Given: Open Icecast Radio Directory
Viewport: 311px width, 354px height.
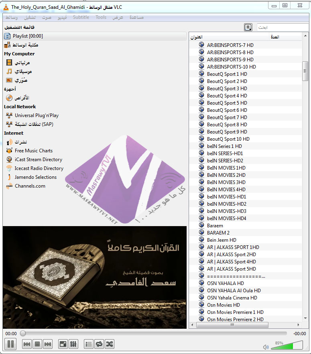Looking at the screenshot, I should (x=35, y=168).
